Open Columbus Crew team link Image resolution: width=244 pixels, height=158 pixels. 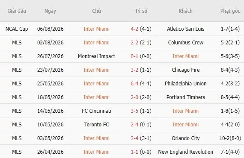186,43
